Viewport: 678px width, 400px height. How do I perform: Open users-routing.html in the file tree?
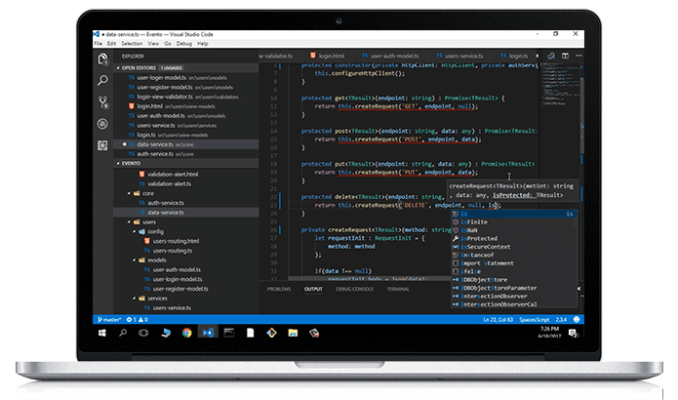175,241
